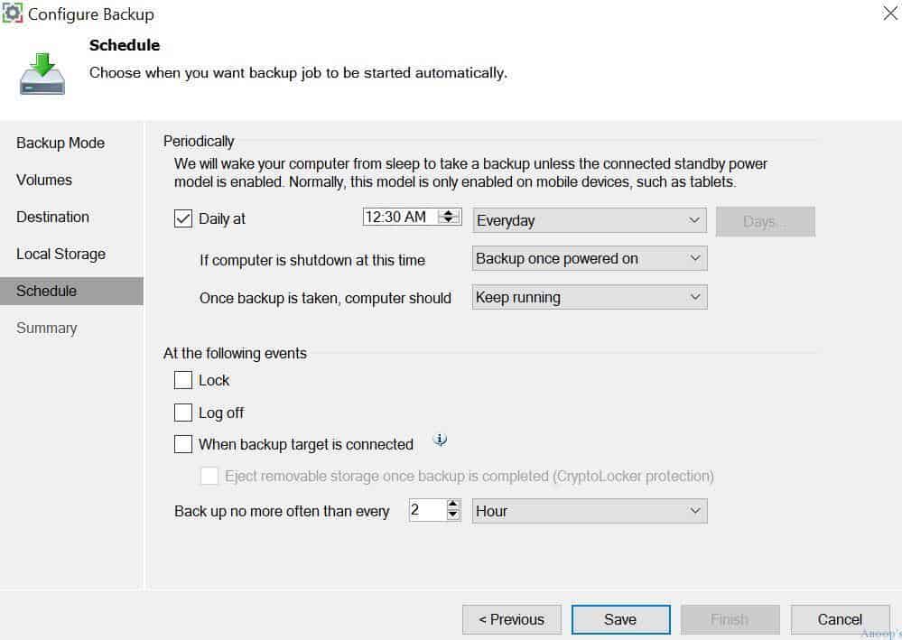Image resolution: width=902 pixels, height=640 pixels.
Task: Open the Everyday frequency dropdown
Action: tap(590, 221)
